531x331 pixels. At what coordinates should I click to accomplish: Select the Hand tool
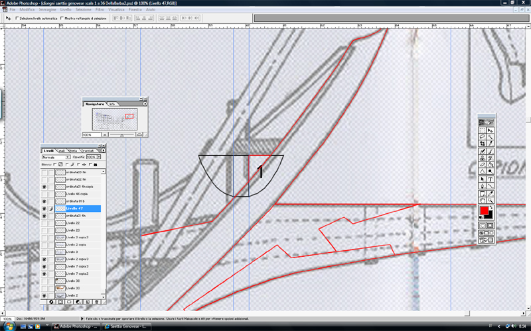click(x=483, y=199)
